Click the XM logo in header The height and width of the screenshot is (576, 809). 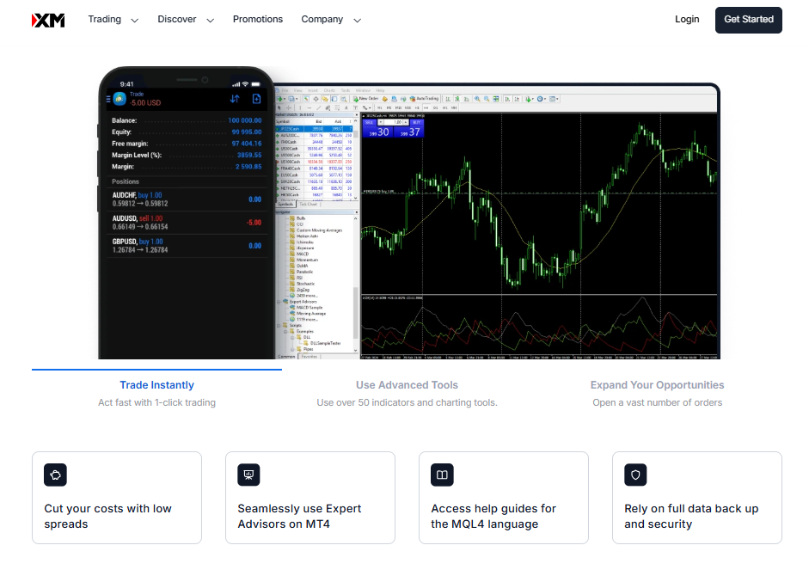point(48,20)
